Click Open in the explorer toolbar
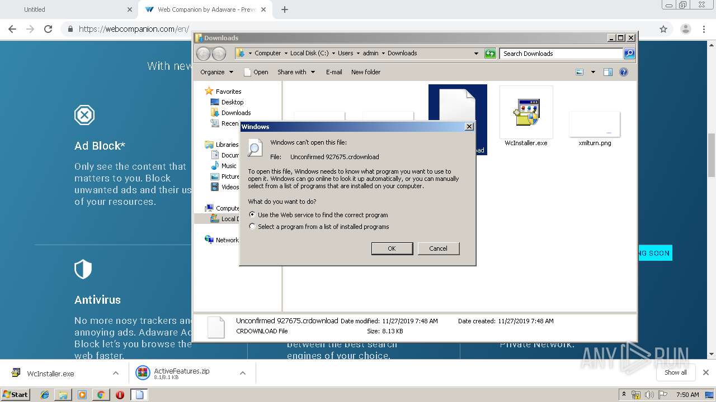Screen dimensions: 716x402 [256, 72]
